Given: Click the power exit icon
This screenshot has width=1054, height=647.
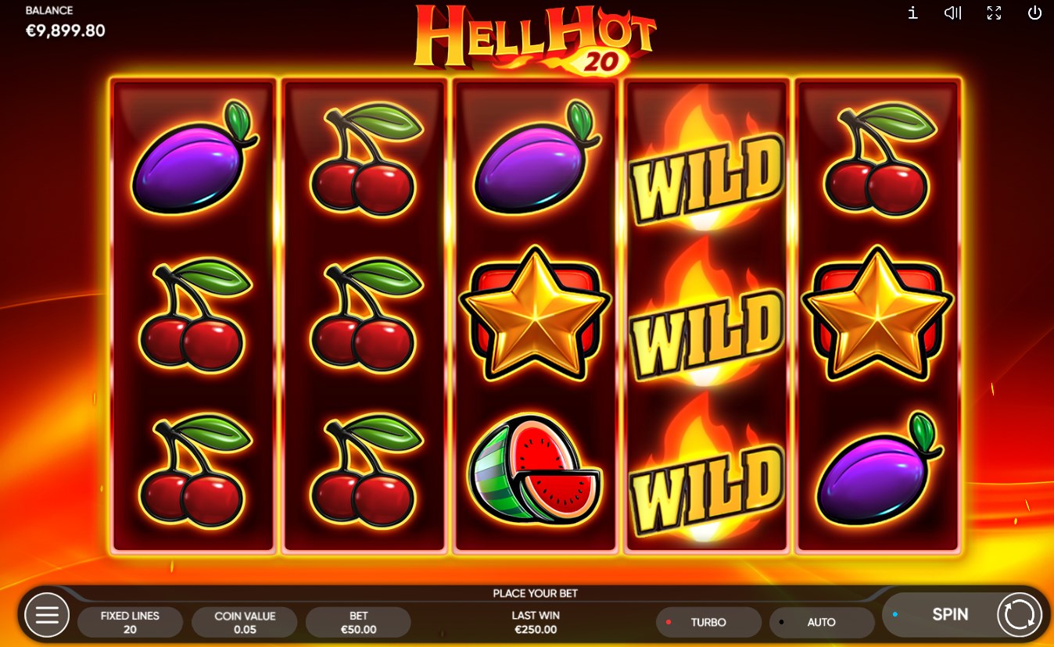Looking at the screenshot, I should (1034, 13).
